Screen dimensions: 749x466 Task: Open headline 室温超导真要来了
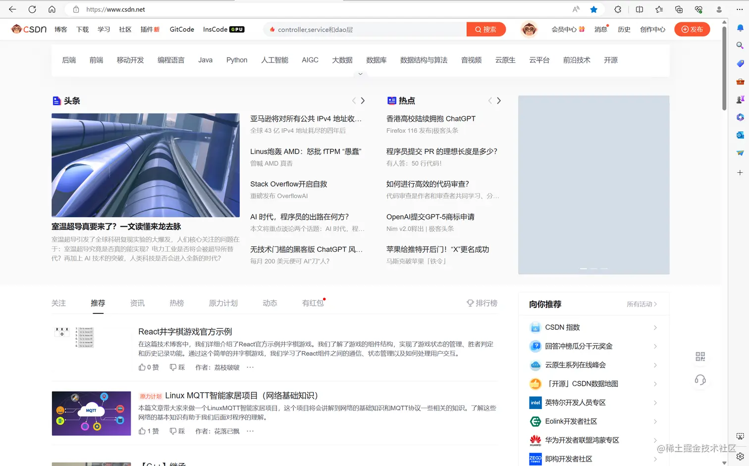pos(116,226)
